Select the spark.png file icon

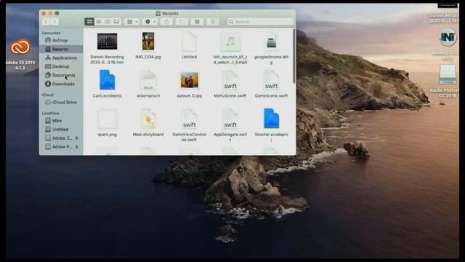[107, 119]
